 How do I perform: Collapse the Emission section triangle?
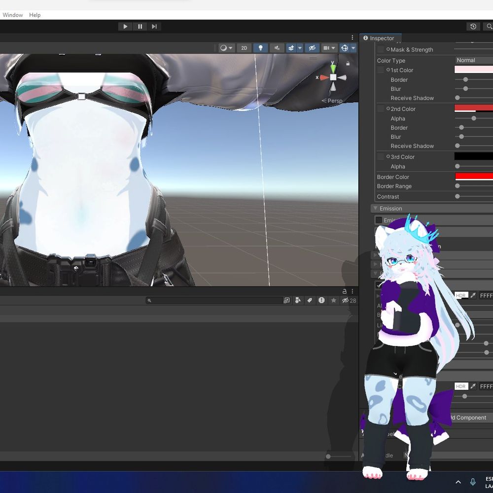375,208
